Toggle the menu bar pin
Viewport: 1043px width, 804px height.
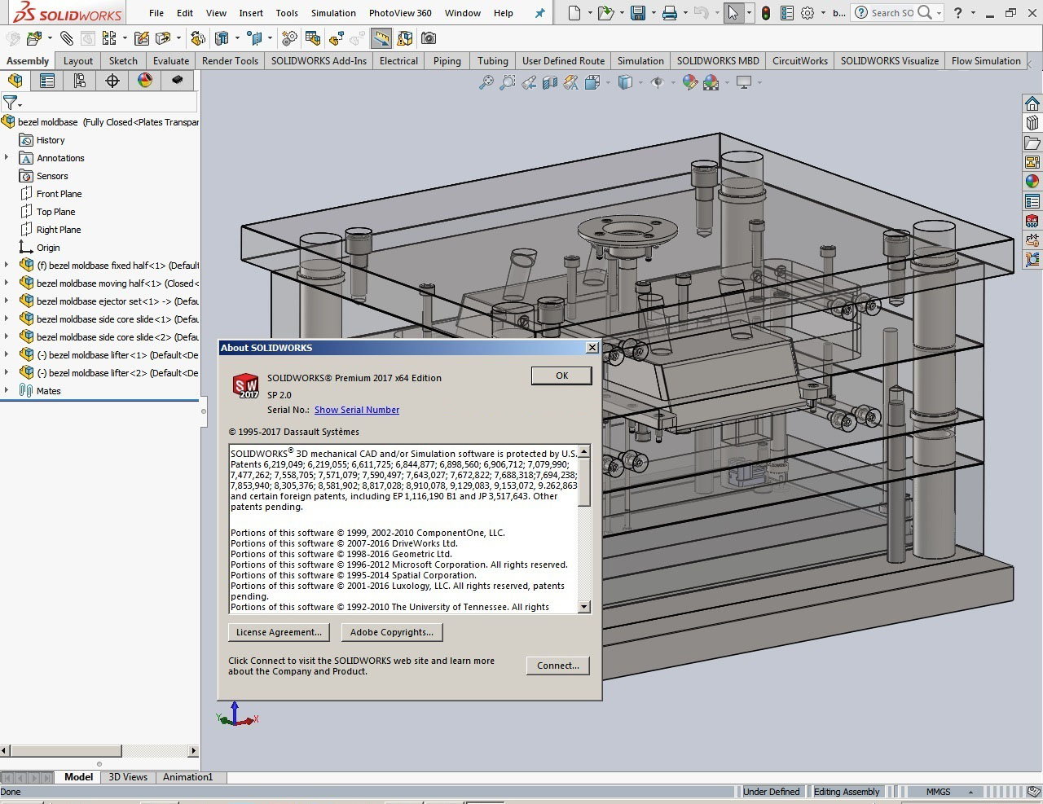pyautogui.click(x=539, y=13)
